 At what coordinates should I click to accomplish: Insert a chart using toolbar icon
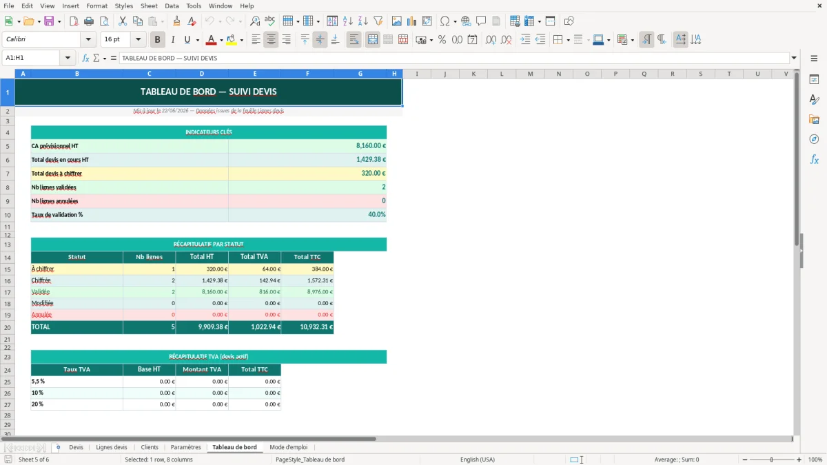click(412, 21)
